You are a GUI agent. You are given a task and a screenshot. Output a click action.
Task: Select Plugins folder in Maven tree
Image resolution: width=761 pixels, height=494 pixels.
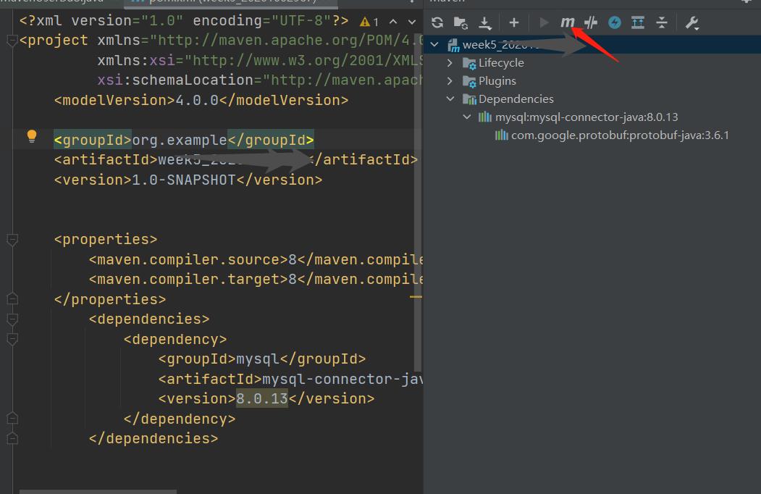pos(489,80)
